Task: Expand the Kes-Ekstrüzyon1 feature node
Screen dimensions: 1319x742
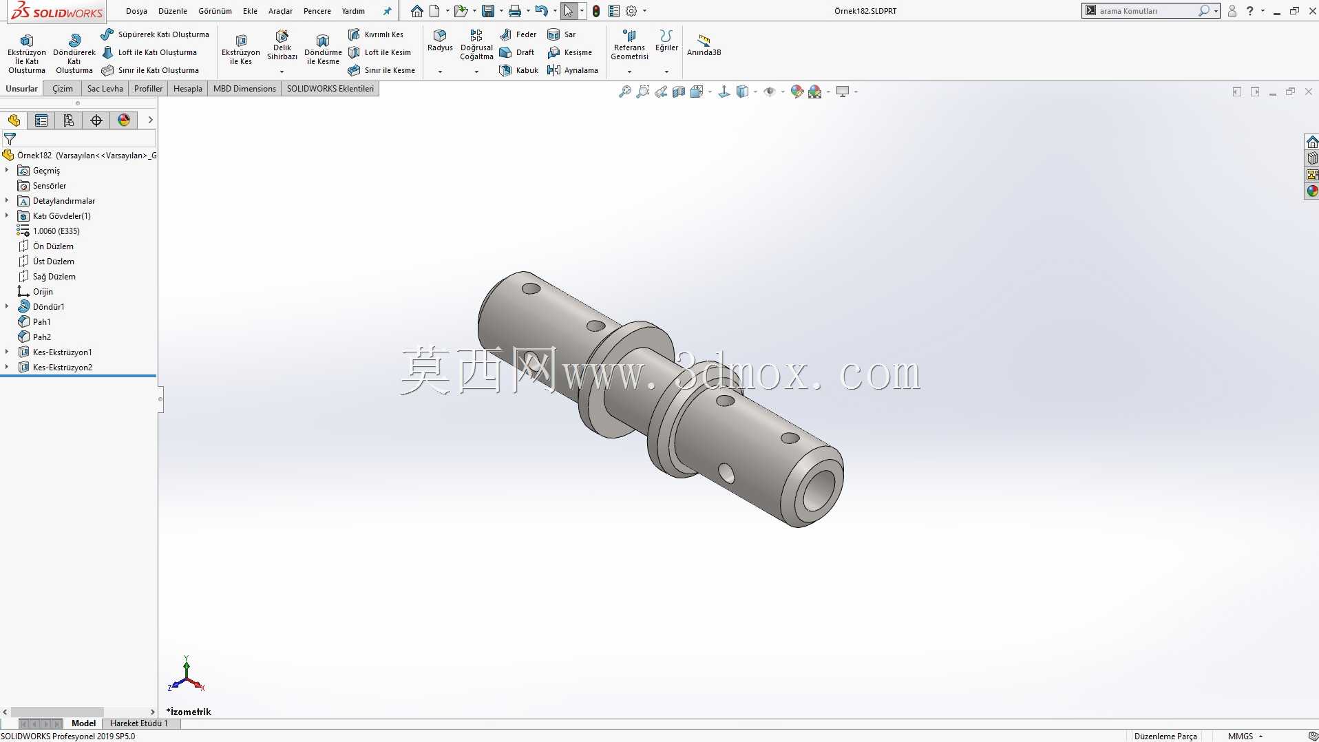Action: click(x=7, y=352)
